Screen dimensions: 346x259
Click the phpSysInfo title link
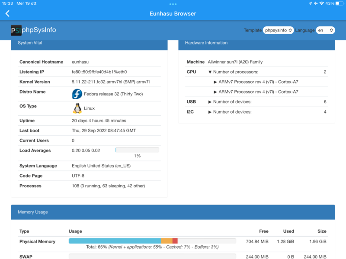coord(39,30)
